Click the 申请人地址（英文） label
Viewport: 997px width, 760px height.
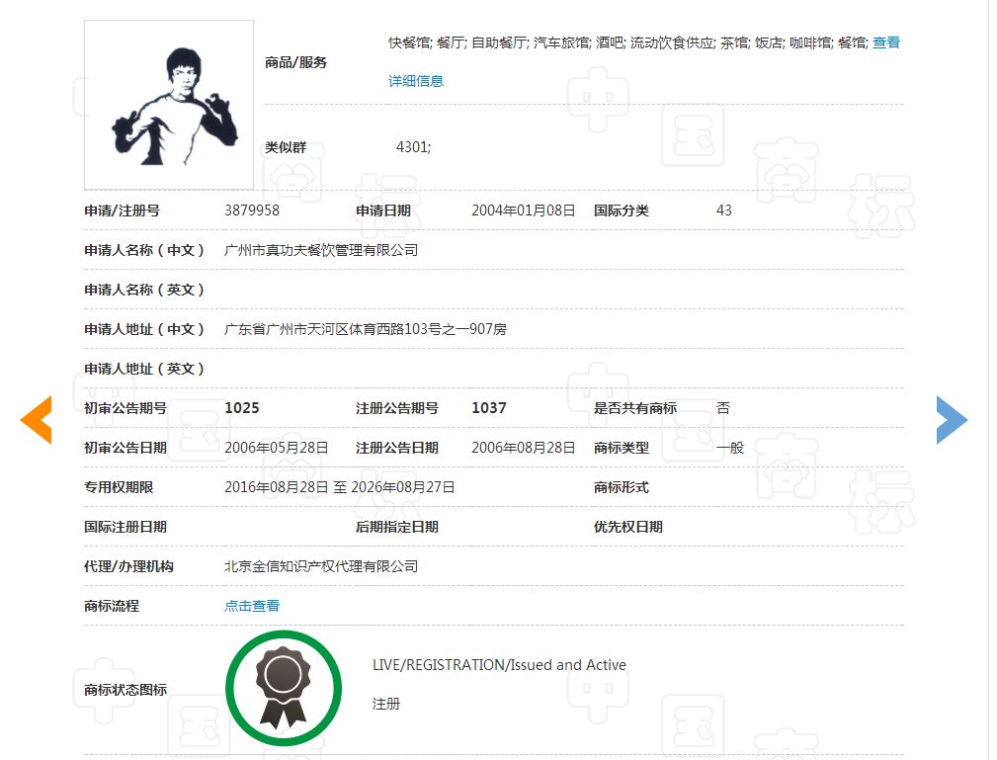(x=144, y=369)
